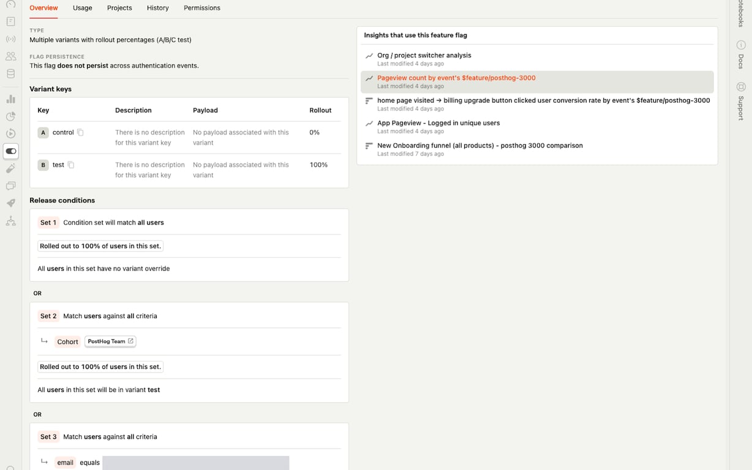
Task: Open Live events broadcast icon
Action: pos(10,39)
